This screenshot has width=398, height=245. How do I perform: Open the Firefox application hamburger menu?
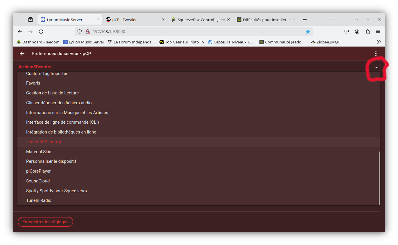pos(378,32)
